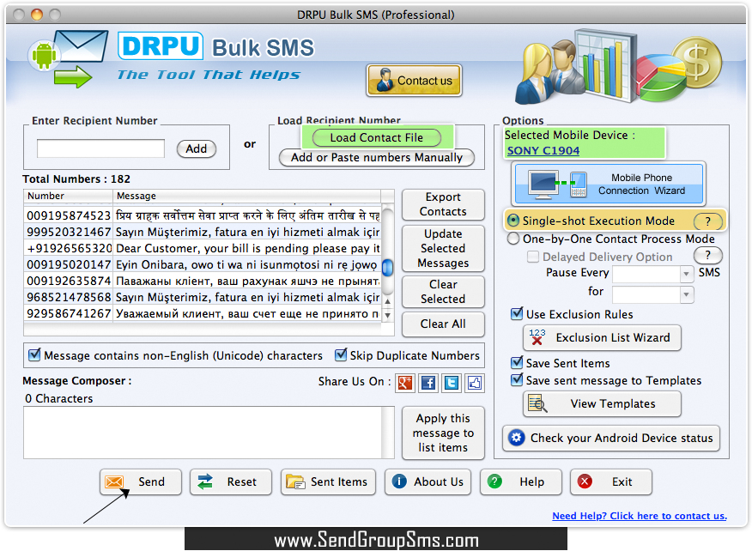
Task: Toggle Delayed Delivery Option checkbox
Action: pos(533,257)
